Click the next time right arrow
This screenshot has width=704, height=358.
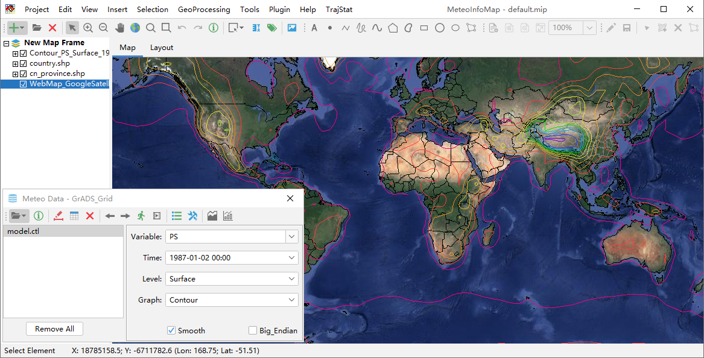click(x=125, y=216)
